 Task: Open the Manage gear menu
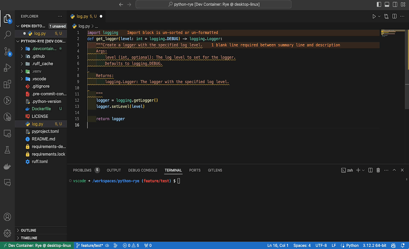click(7, 233)
